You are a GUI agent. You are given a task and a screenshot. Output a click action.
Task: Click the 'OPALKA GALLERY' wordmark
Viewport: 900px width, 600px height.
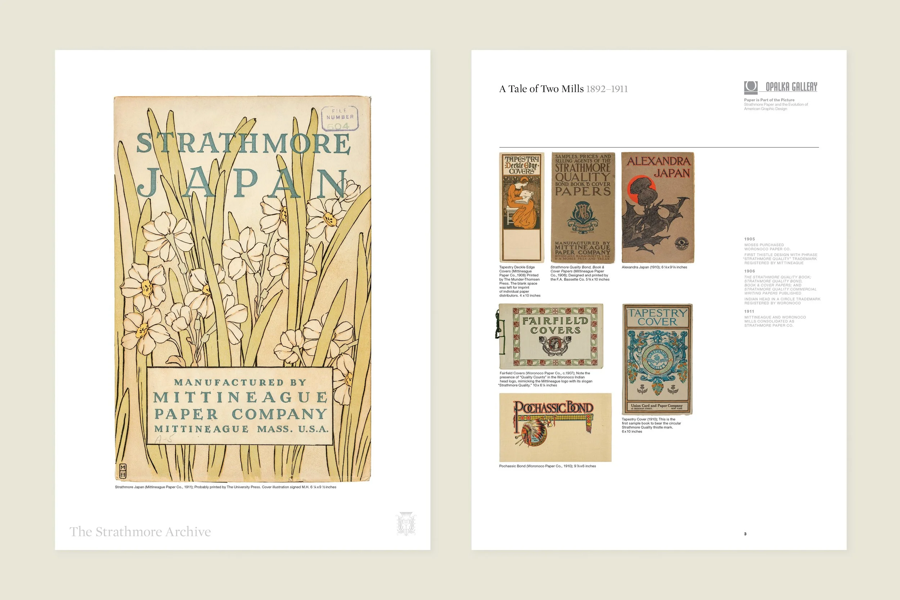pyautogui.click(x=791, y=87)
